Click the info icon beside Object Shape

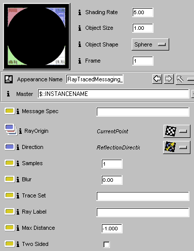coord(80,44)
